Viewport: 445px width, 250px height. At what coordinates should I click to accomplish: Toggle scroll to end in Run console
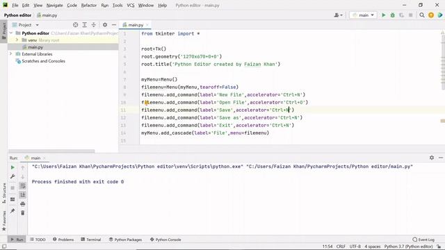[23, 194]
